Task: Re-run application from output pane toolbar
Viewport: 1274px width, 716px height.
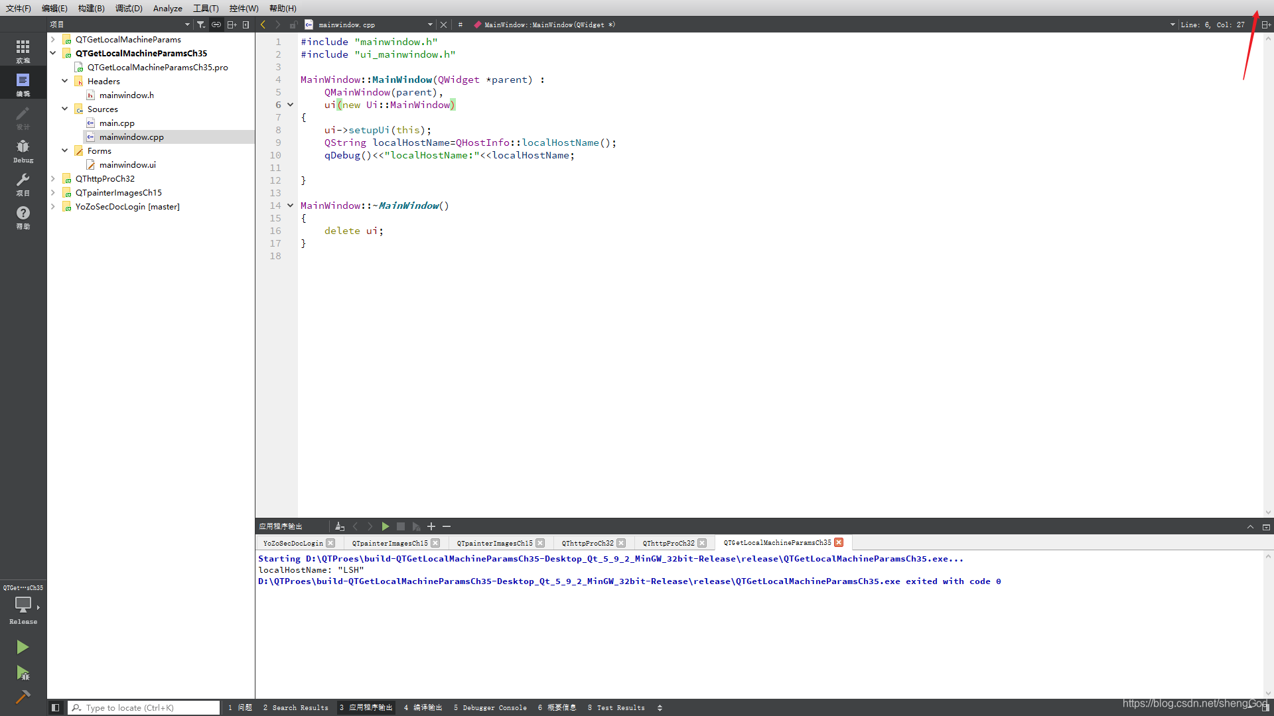Action: (386, 526)
